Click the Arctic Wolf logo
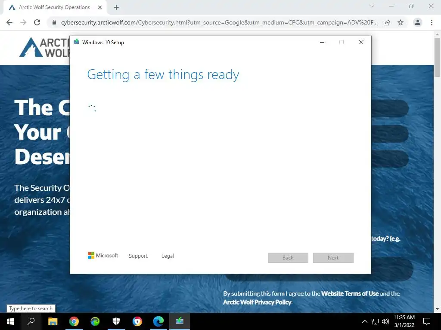Image resolution: width=441 pixels, height=330 pixels. 44,47
